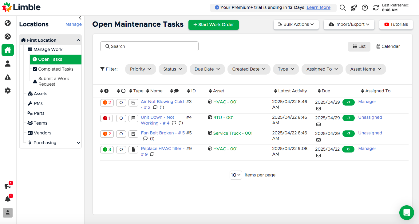Click the task Search field

click(149, 46)
